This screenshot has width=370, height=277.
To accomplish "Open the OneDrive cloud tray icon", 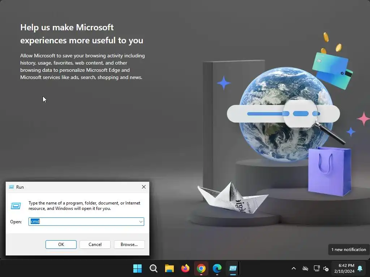I will (x=305, y=268).
